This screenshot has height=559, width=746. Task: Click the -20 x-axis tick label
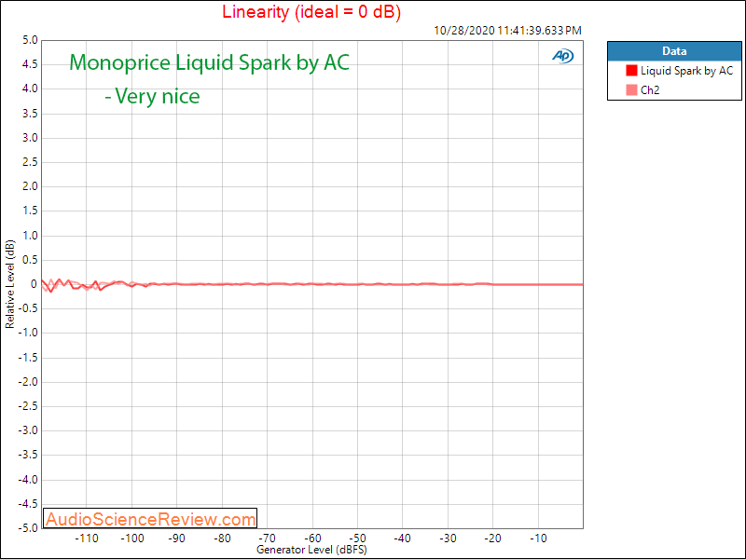[493, 539]
